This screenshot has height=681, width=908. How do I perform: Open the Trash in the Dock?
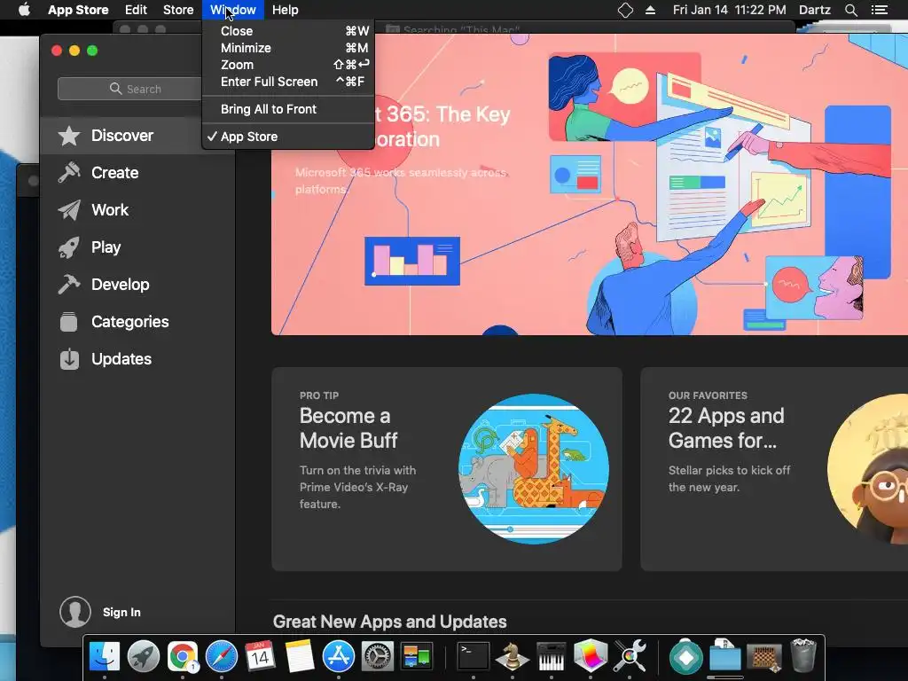pyautogui.click(x=803, y=657)
